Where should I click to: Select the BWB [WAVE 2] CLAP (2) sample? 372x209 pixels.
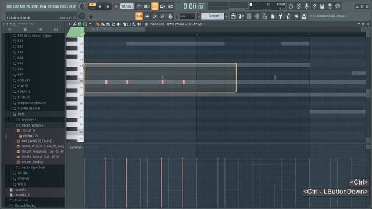[x=37, y=141]
